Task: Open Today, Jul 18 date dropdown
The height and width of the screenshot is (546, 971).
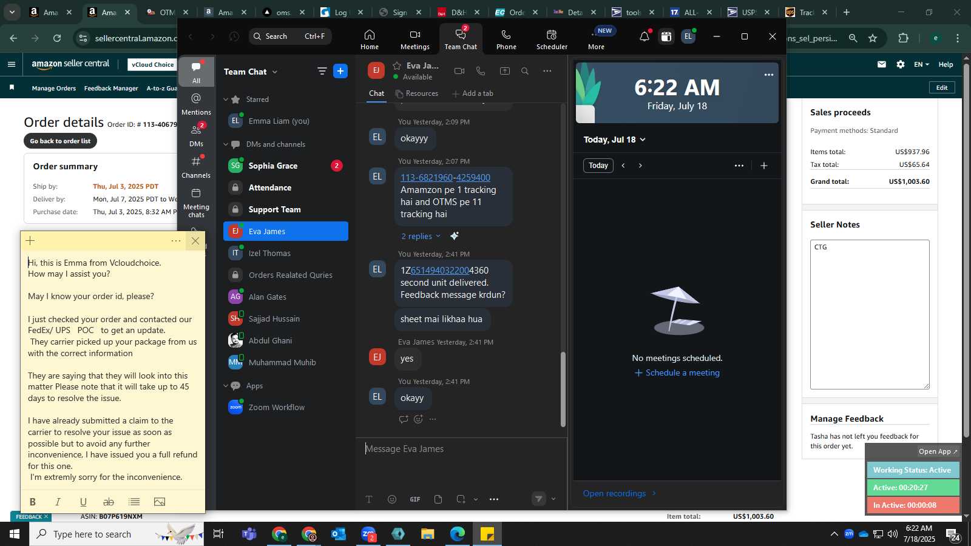Action: (614, 140)
